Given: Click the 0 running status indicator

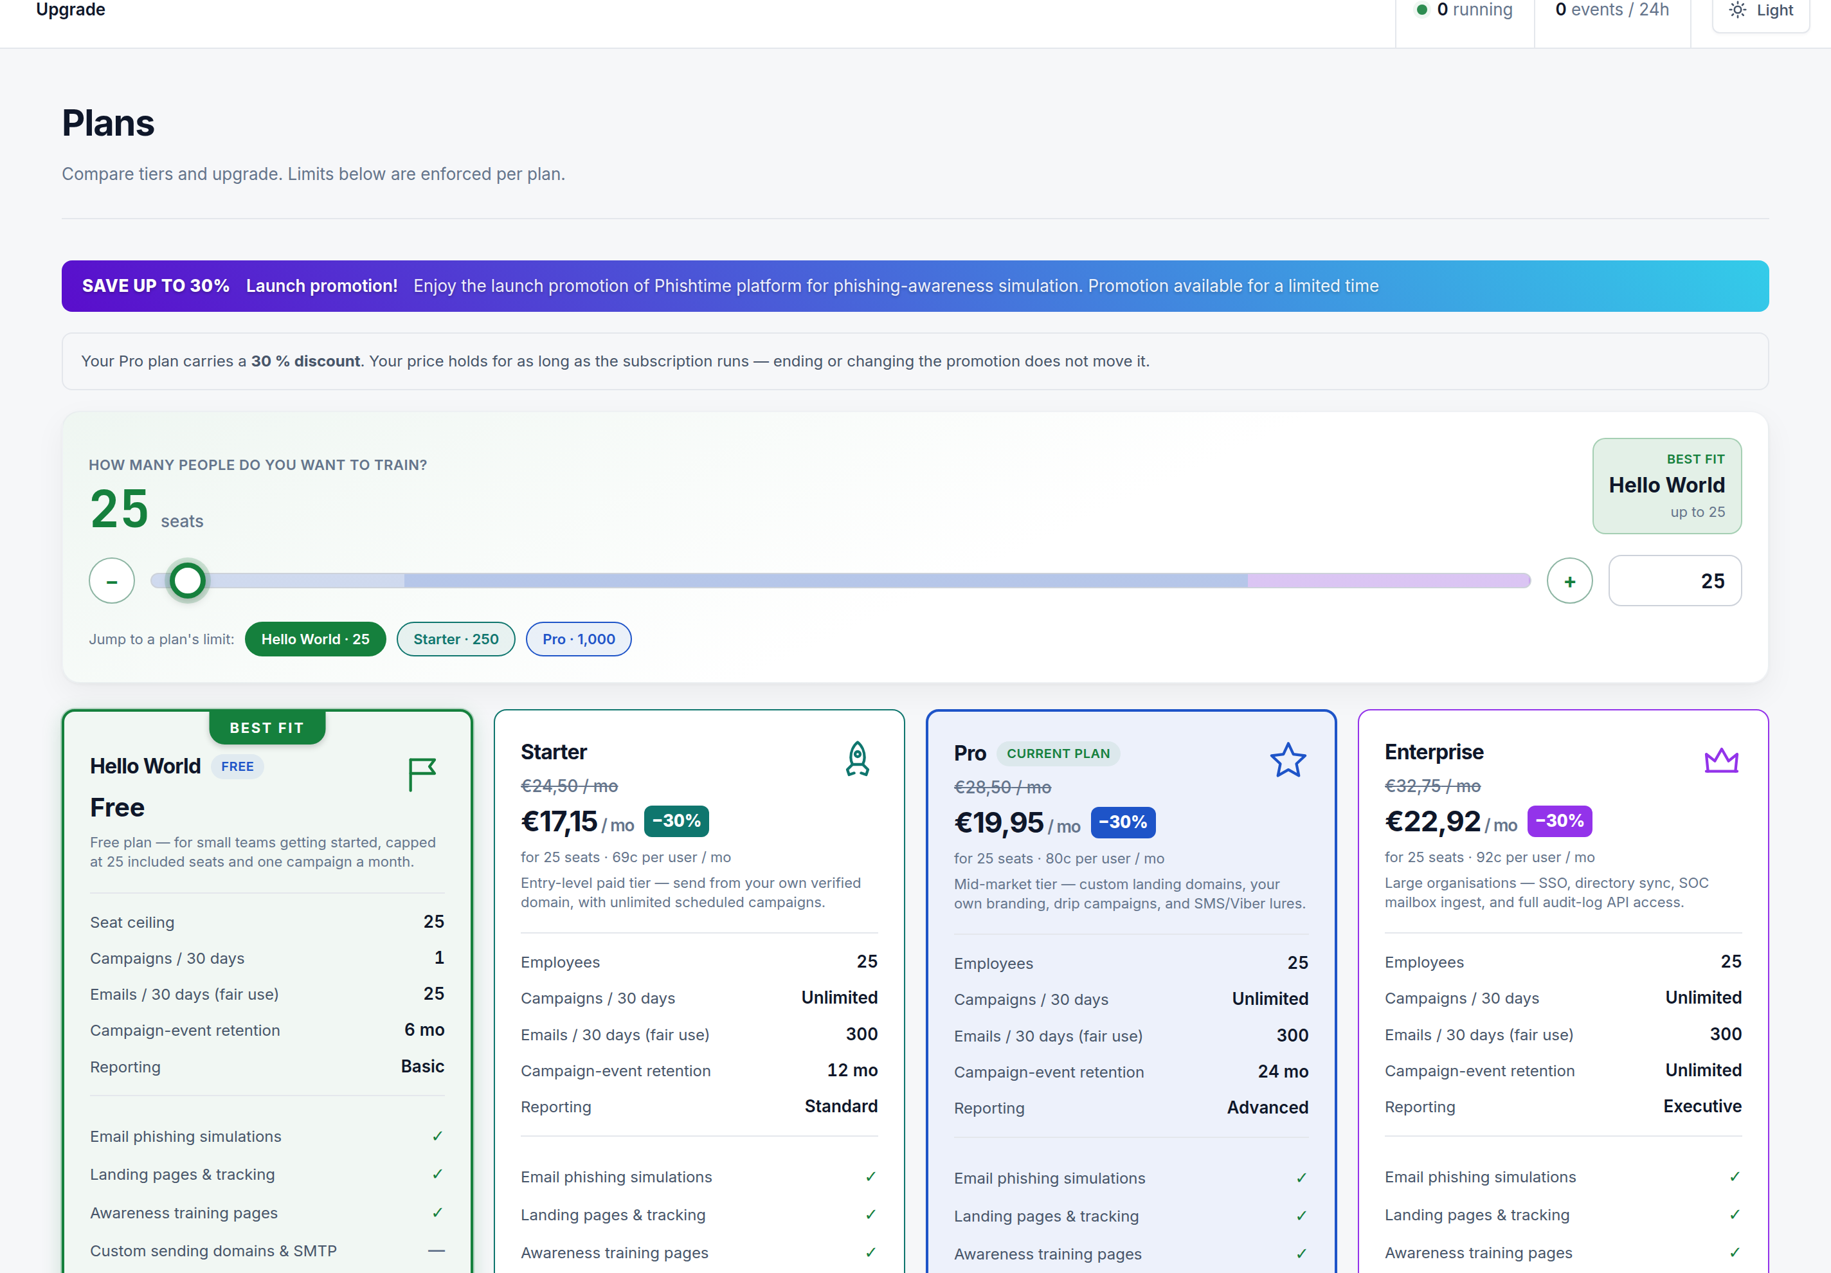Looking at the screenshot, I should tap(1464, 10).
